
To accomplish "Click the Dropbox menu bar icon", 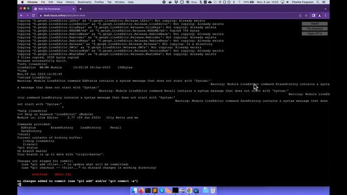I will pos(176,2).
